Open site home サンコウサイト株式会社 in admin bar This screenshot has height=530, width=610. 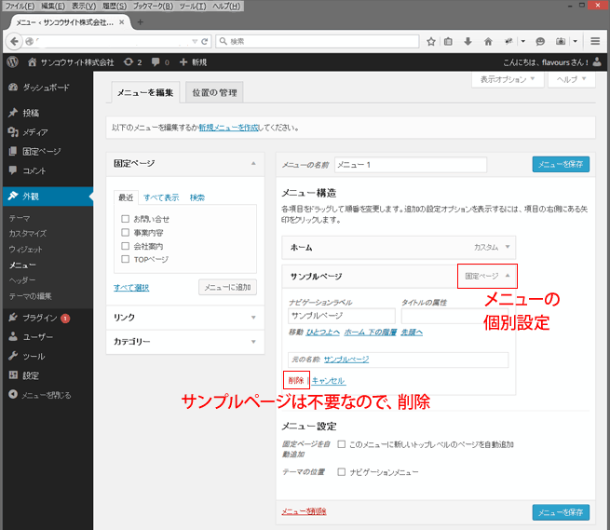(x=71, y=62)
